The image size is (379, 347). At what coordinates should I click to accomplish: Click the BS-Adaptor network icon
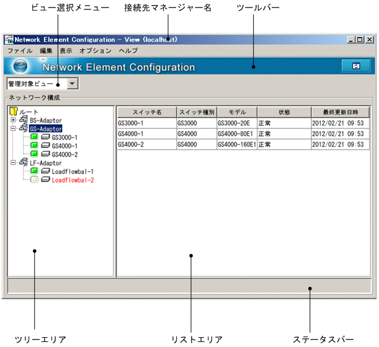(x=24, y=120)
